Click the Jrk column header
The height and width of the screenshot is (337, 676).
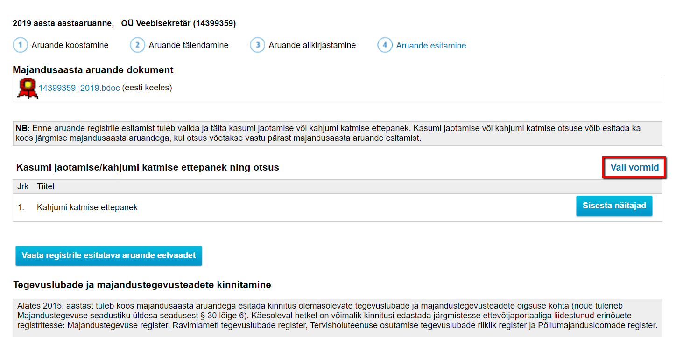coord(23,186)
